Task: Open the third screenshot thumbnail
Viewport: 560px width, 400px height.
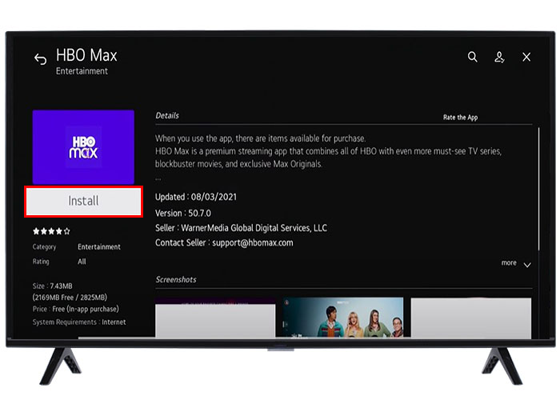Action: tap(471, 318)
